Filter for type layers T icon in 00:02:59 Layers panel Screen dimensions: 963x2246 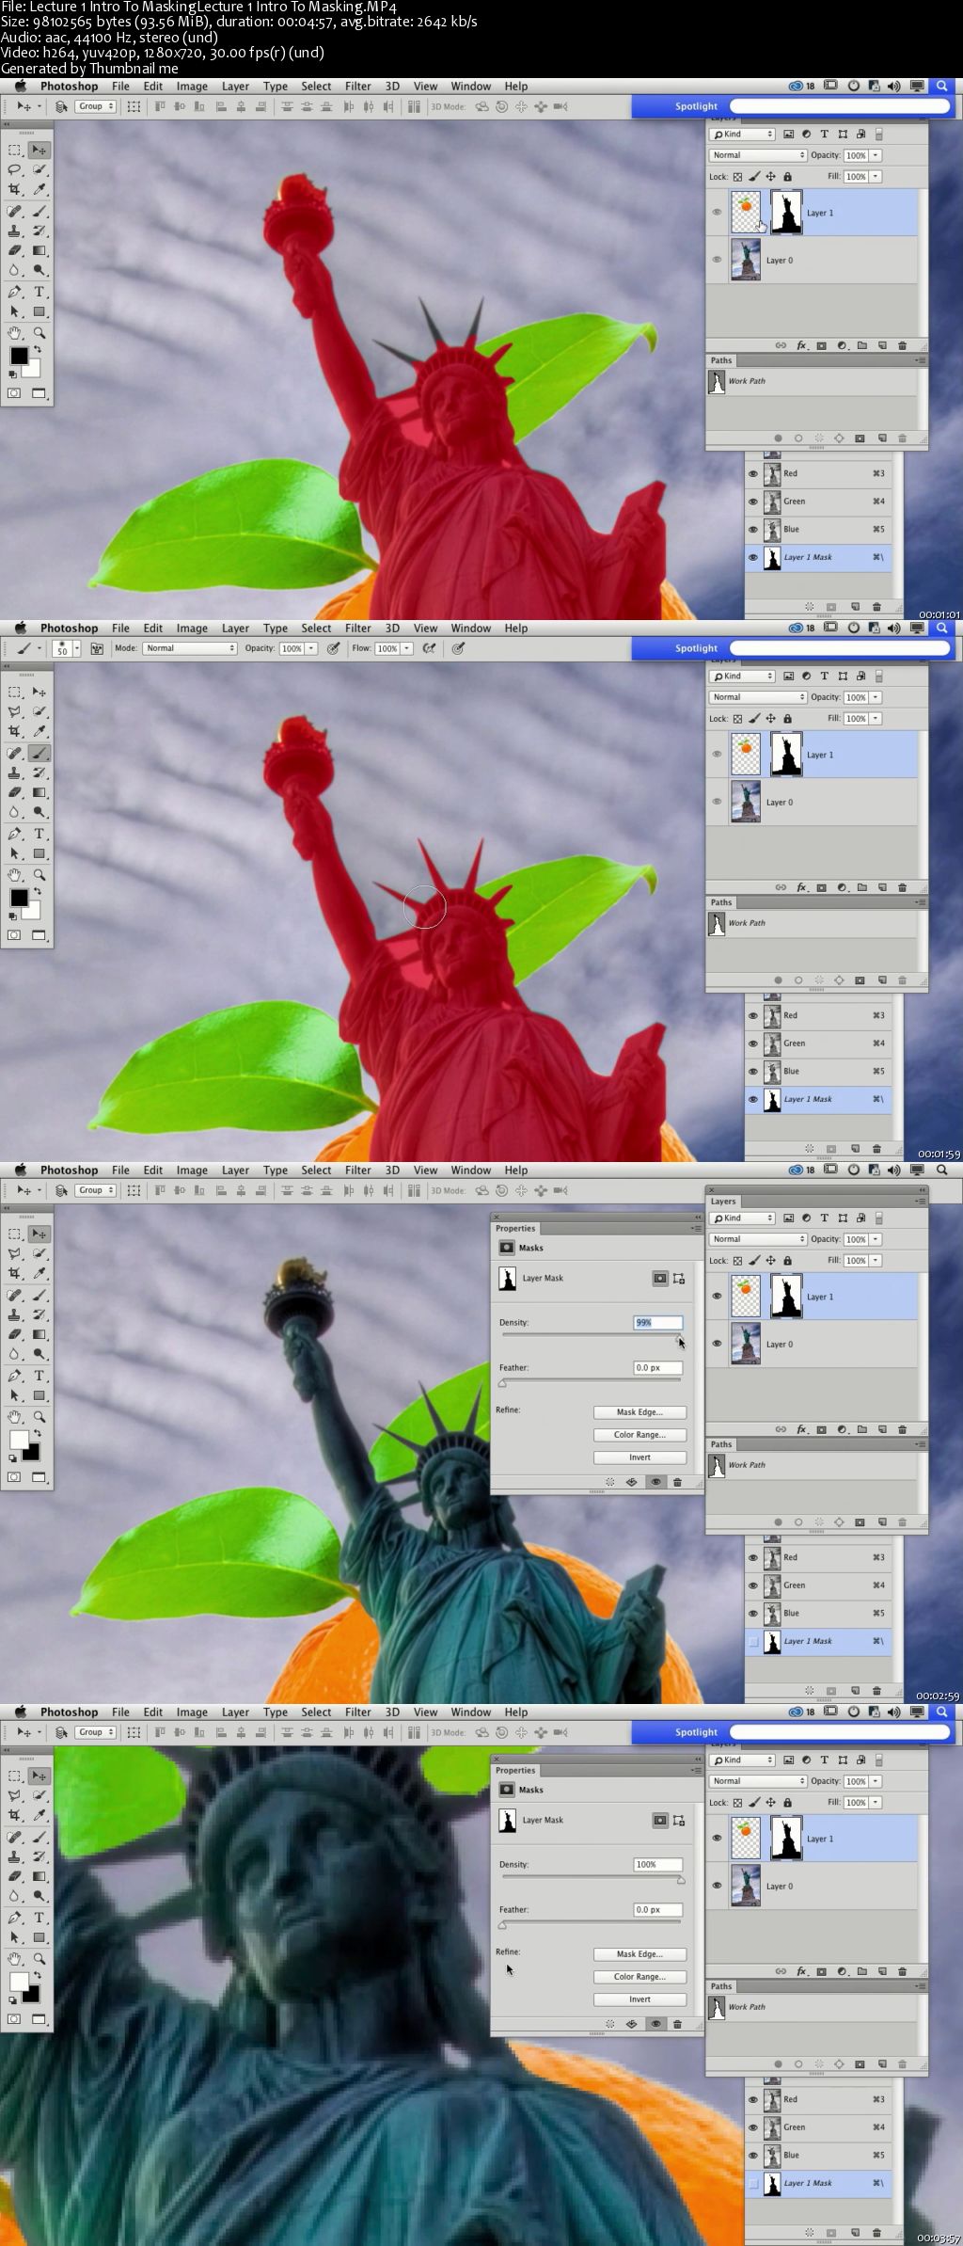click(825, 1218)
